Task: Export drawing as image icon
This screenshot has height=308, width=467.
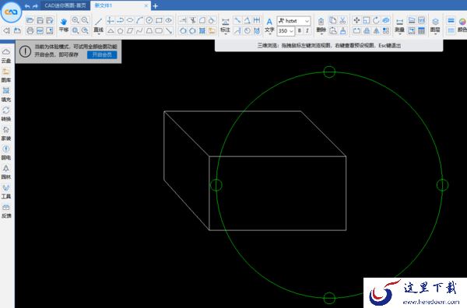Action: [50, 30]
